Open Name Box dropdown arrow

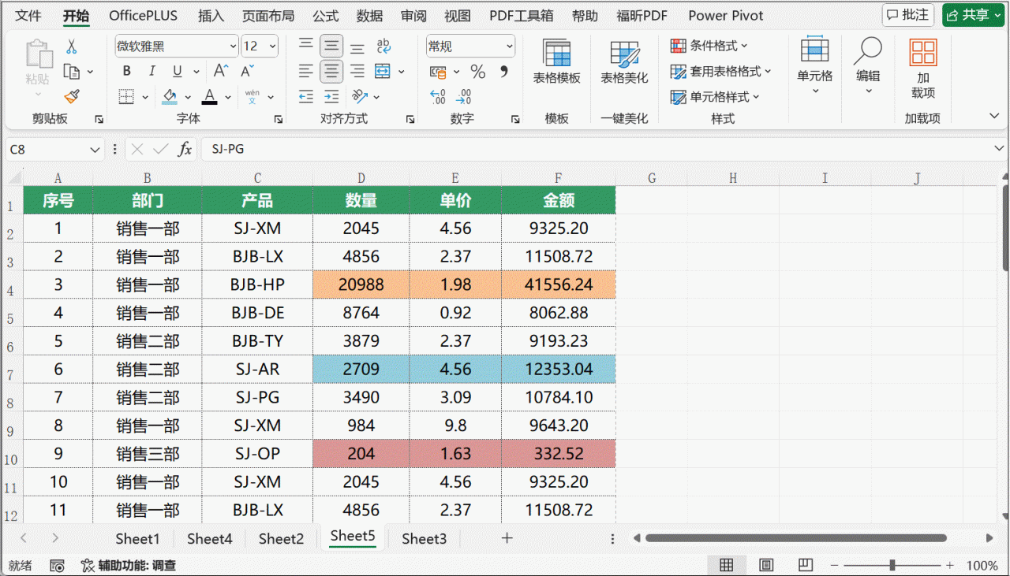point(95,149)
